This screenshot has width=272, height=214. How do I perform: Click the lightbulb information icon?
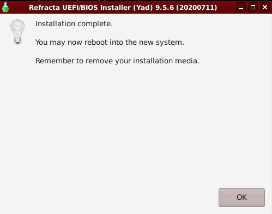point(17,32)
